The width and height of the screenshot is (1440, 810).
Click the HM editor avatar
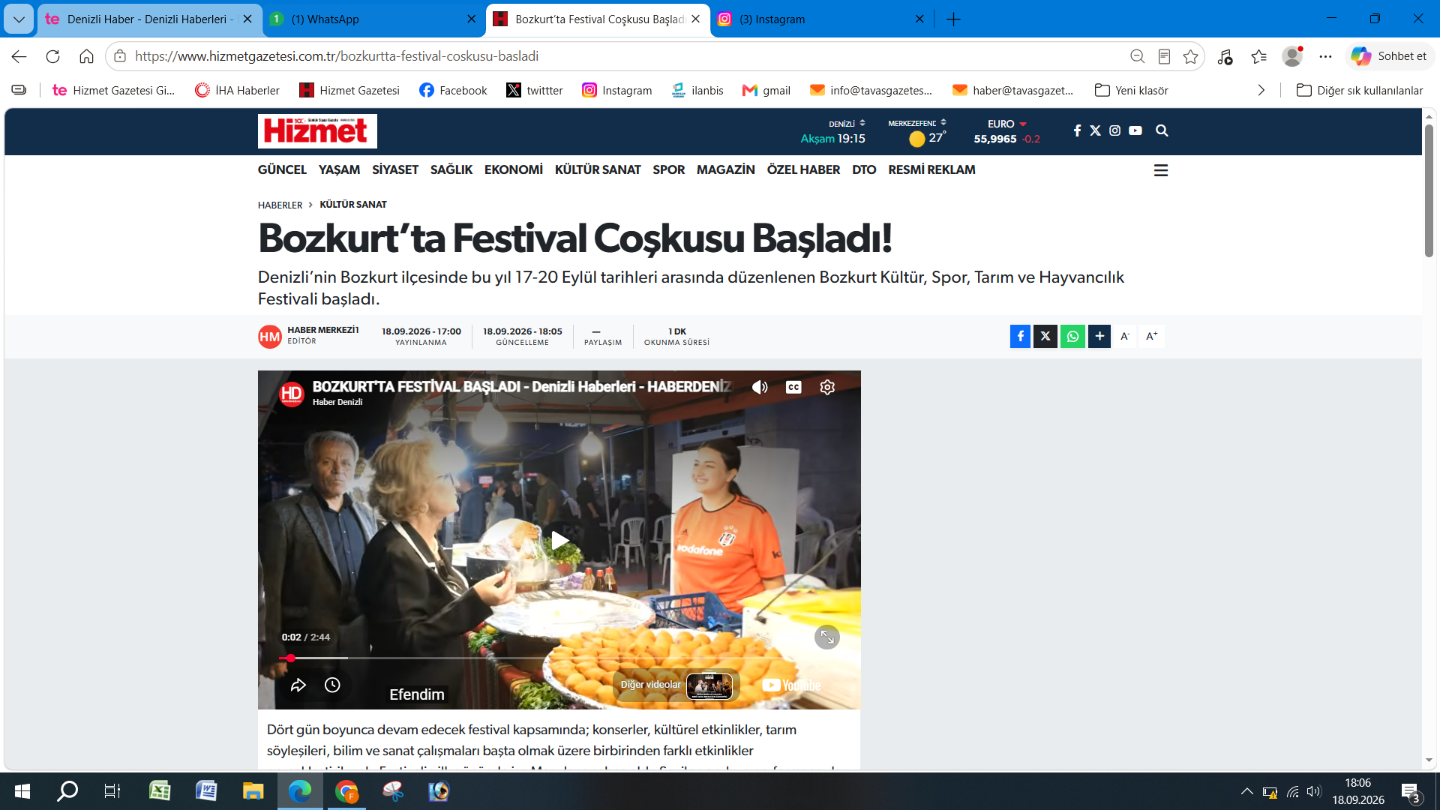tap(270, 337)
